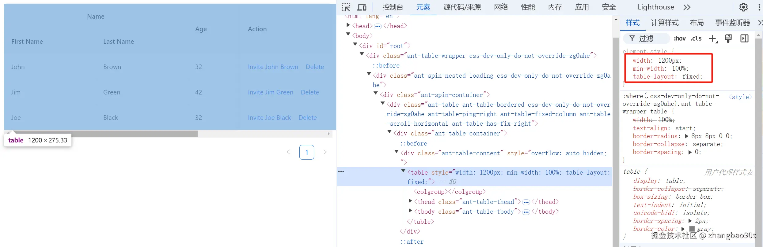Expand the thead ant-table-thead node
Screen dimensions: 763x247
point(410,201)
